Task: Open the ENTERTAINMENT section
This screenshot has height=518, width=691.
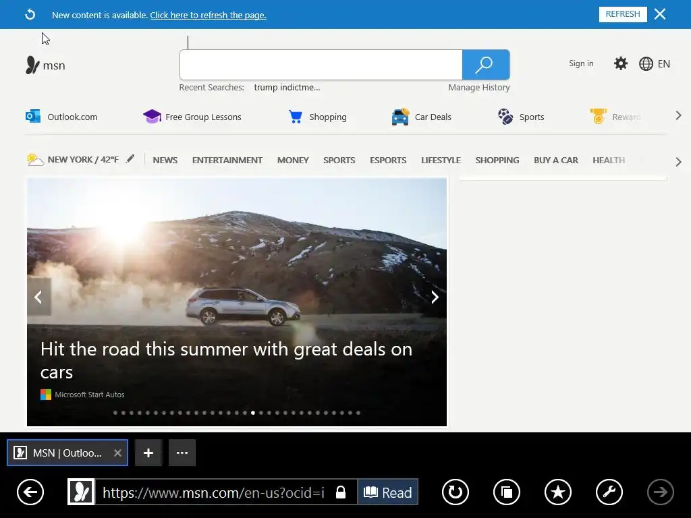Action: point(227,161)
